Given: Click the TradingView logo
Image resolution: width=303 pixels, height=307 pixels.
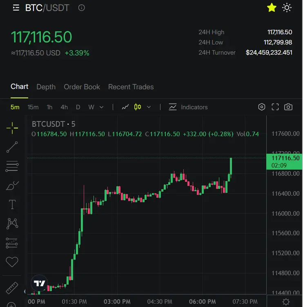Looking at the screenshot, I should 40,283.
